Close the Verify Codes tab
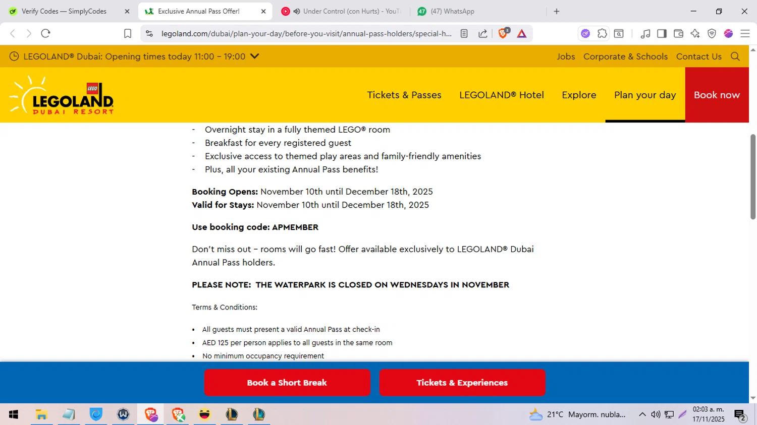 [127, 11]
